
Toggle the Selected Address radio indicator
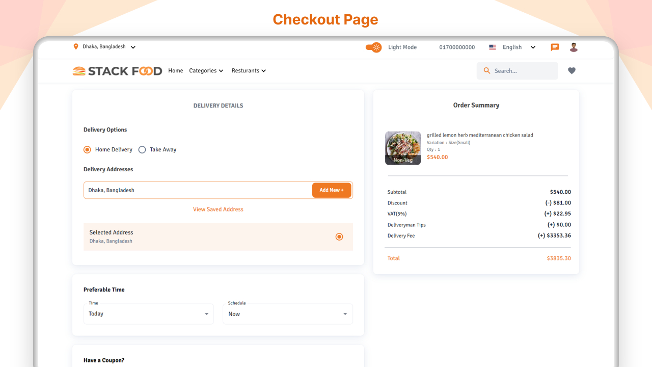[339, 237]
